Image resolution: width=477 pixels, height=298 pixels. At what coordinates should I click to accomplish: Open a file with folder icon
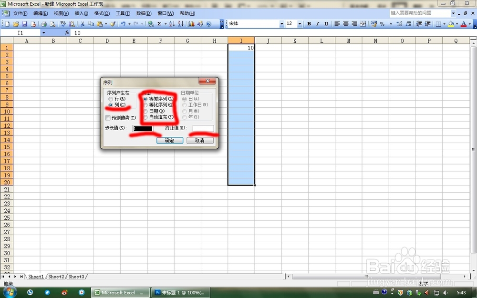(16, 24)
